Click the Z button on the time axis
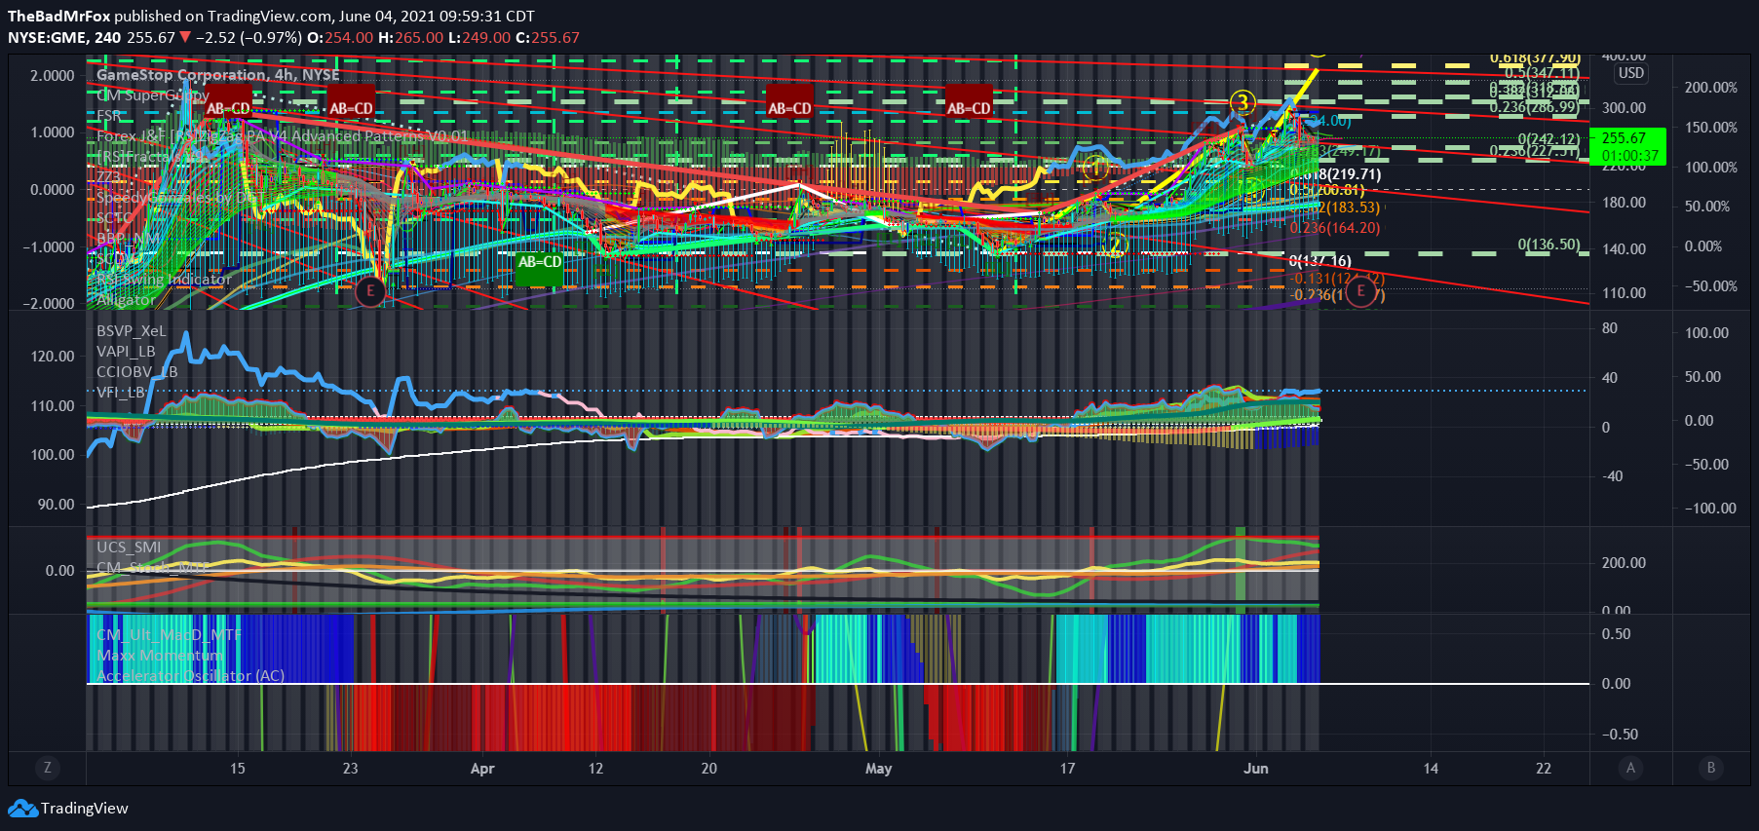Screen dimensions: 1759x831 (x=48, y=768)
